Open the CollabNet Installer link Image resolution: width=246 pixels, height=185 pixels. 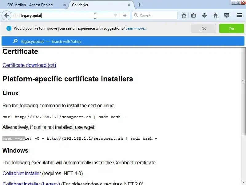point(22,173)
